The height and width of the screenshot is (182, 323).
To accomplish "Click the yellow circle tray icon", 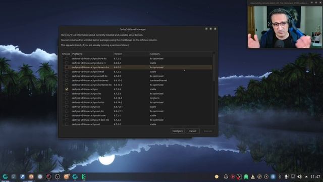I will [217, 176].
